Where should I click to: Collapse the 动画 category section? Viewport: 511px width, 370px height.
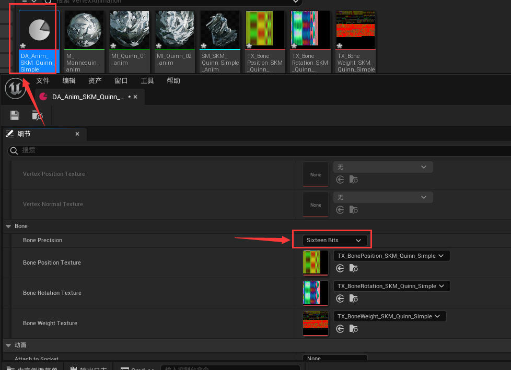pos(8,345)
